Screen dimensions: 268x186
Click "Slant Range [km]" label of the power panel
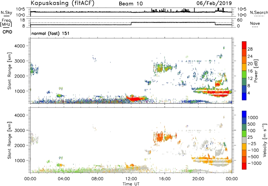9,71
